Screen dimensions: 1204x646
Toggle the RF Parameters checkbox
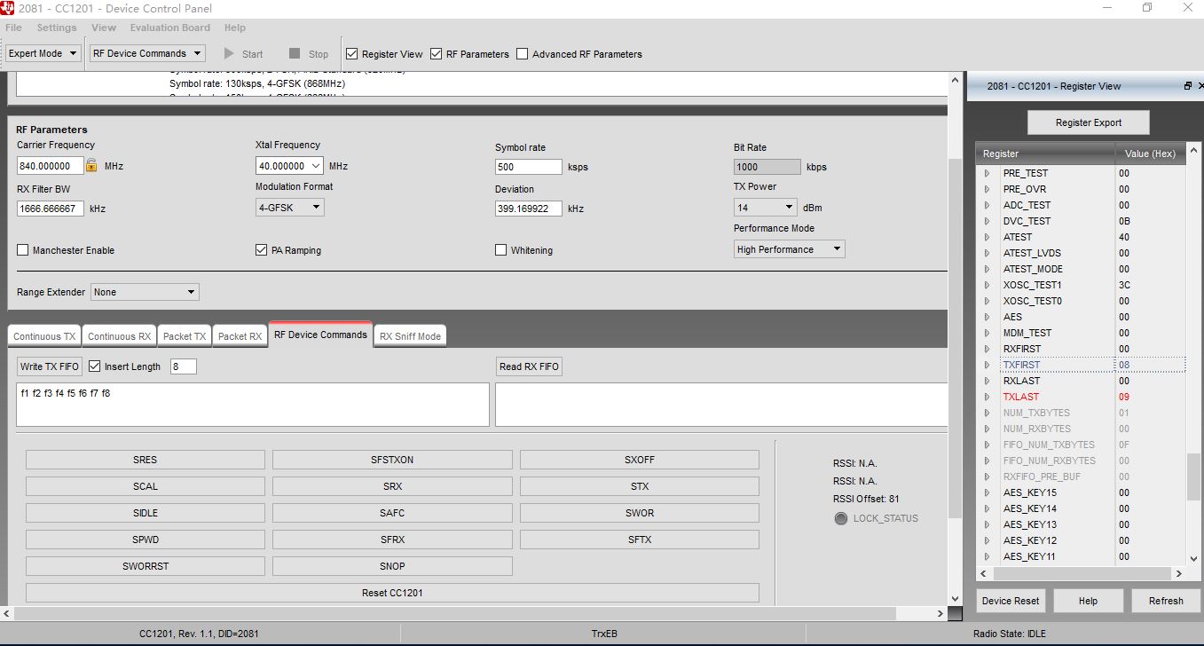coord(437,53)
